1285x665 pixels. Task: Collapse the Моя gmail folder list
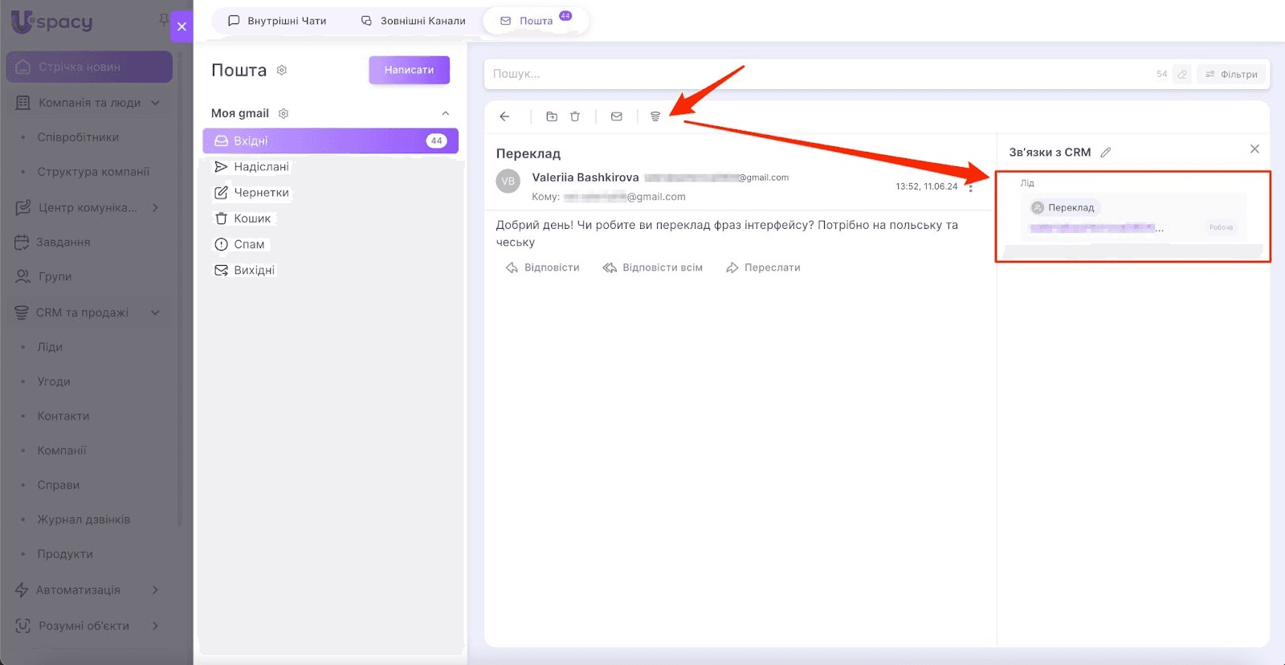click(x=446, y=113)
